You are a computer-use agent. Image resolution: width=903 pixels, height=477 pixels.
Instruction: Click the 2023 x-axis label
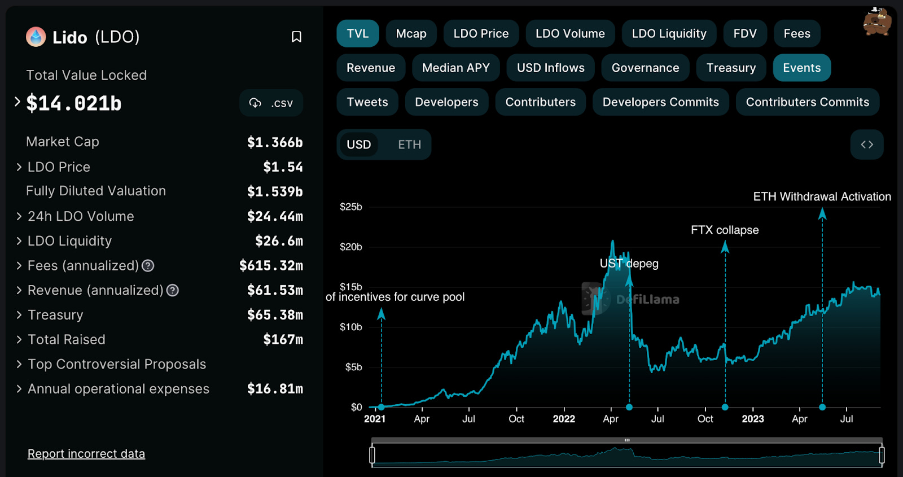753,419
